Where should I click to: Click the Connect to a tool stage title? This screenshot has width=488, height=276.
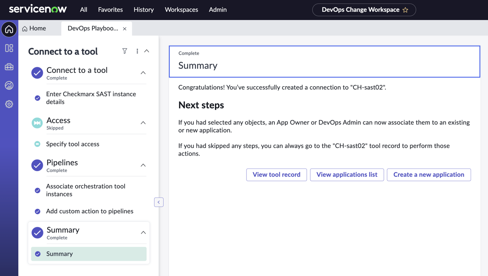(x=77, y=70)
